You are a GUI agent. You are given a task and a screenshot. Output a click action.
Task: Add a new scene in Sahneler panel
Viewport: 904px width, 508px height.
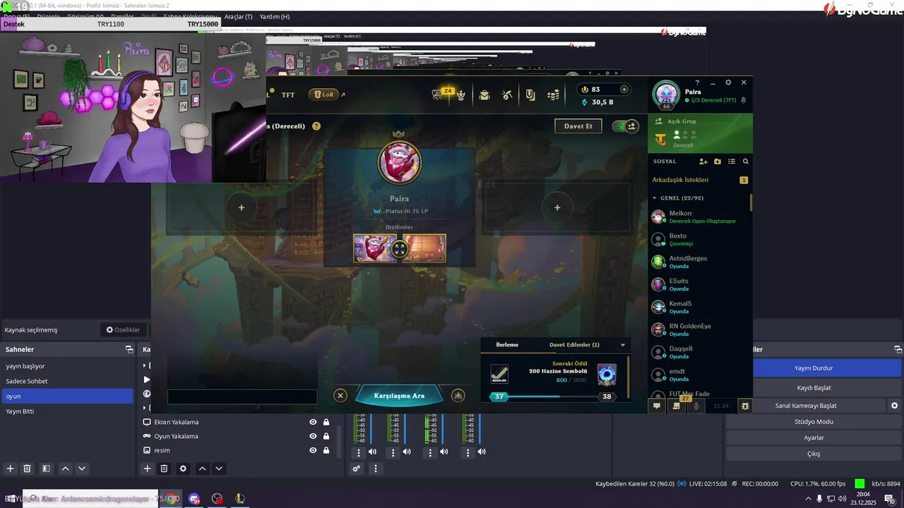[x=11, y=468]
